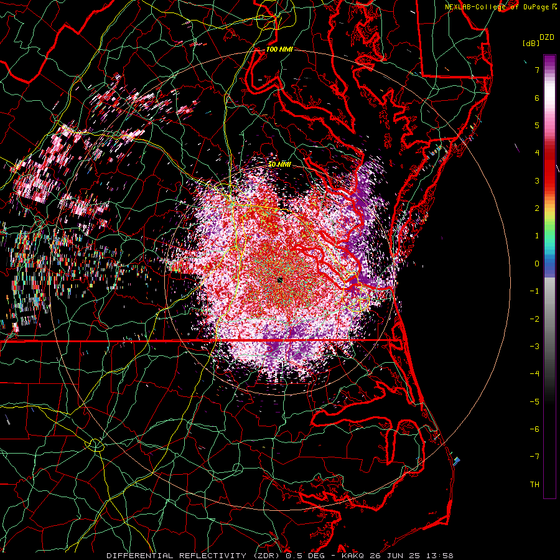Select the -5 value on the dB scale
The height and width of the screenshot is (560, 560).
point(534,402)
